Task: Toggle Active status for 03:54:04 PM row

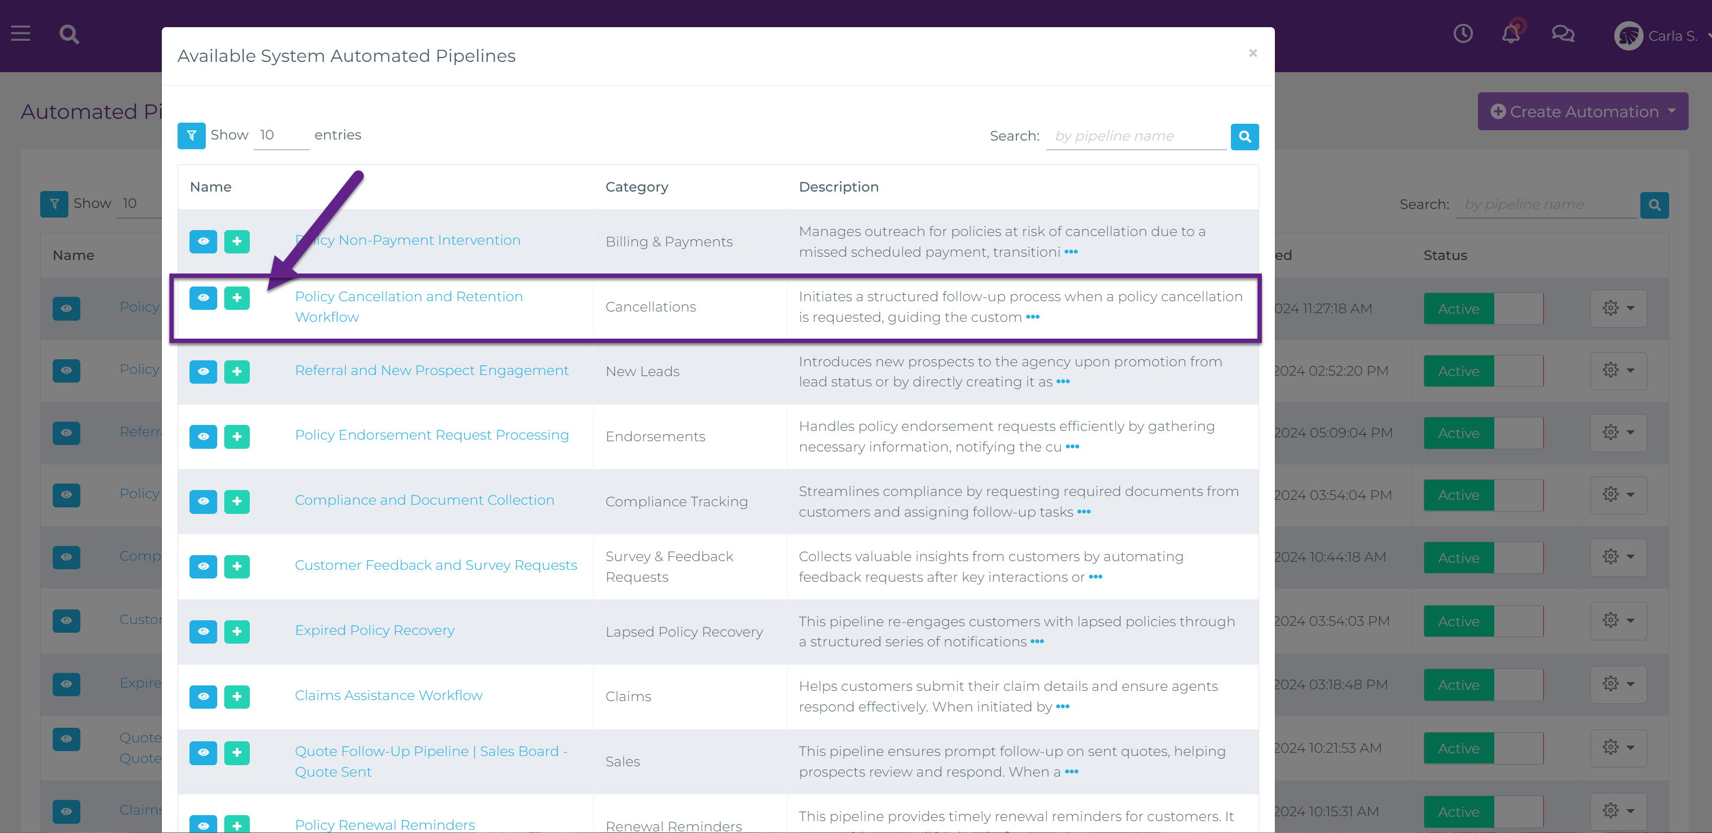Action: pos(1483,496)
